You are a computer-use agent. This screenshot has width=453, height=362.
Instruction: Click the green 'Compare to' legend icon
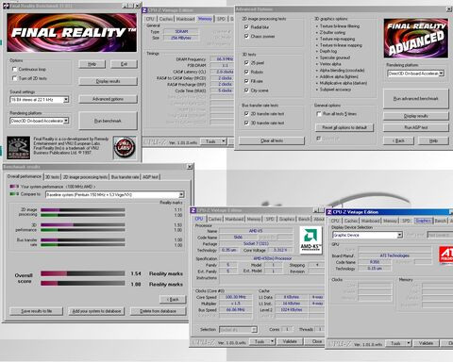(x=14, y=194)
